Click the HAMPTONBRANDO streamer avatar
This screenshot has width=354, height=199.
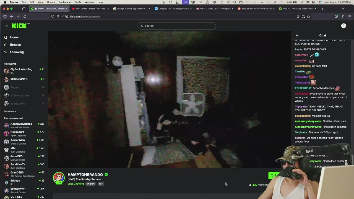(59, 178)
